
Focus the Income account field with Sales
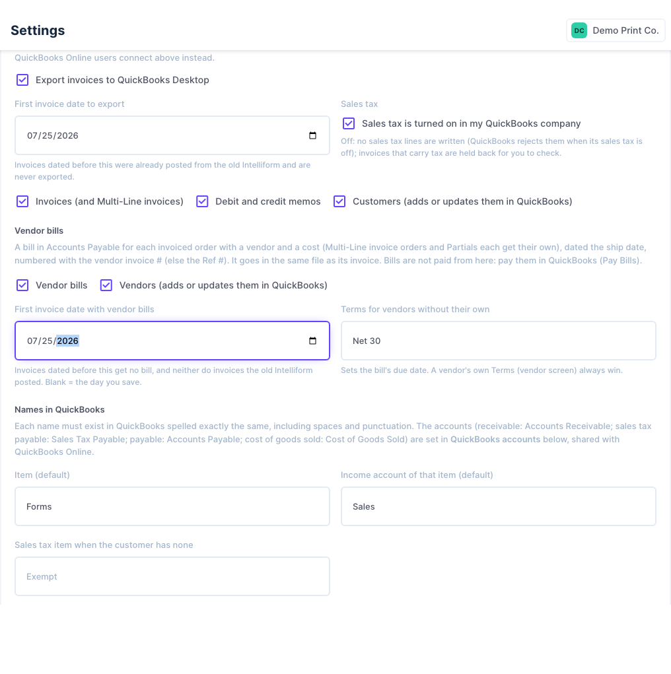pyautogui.click(x=498, y=506)
